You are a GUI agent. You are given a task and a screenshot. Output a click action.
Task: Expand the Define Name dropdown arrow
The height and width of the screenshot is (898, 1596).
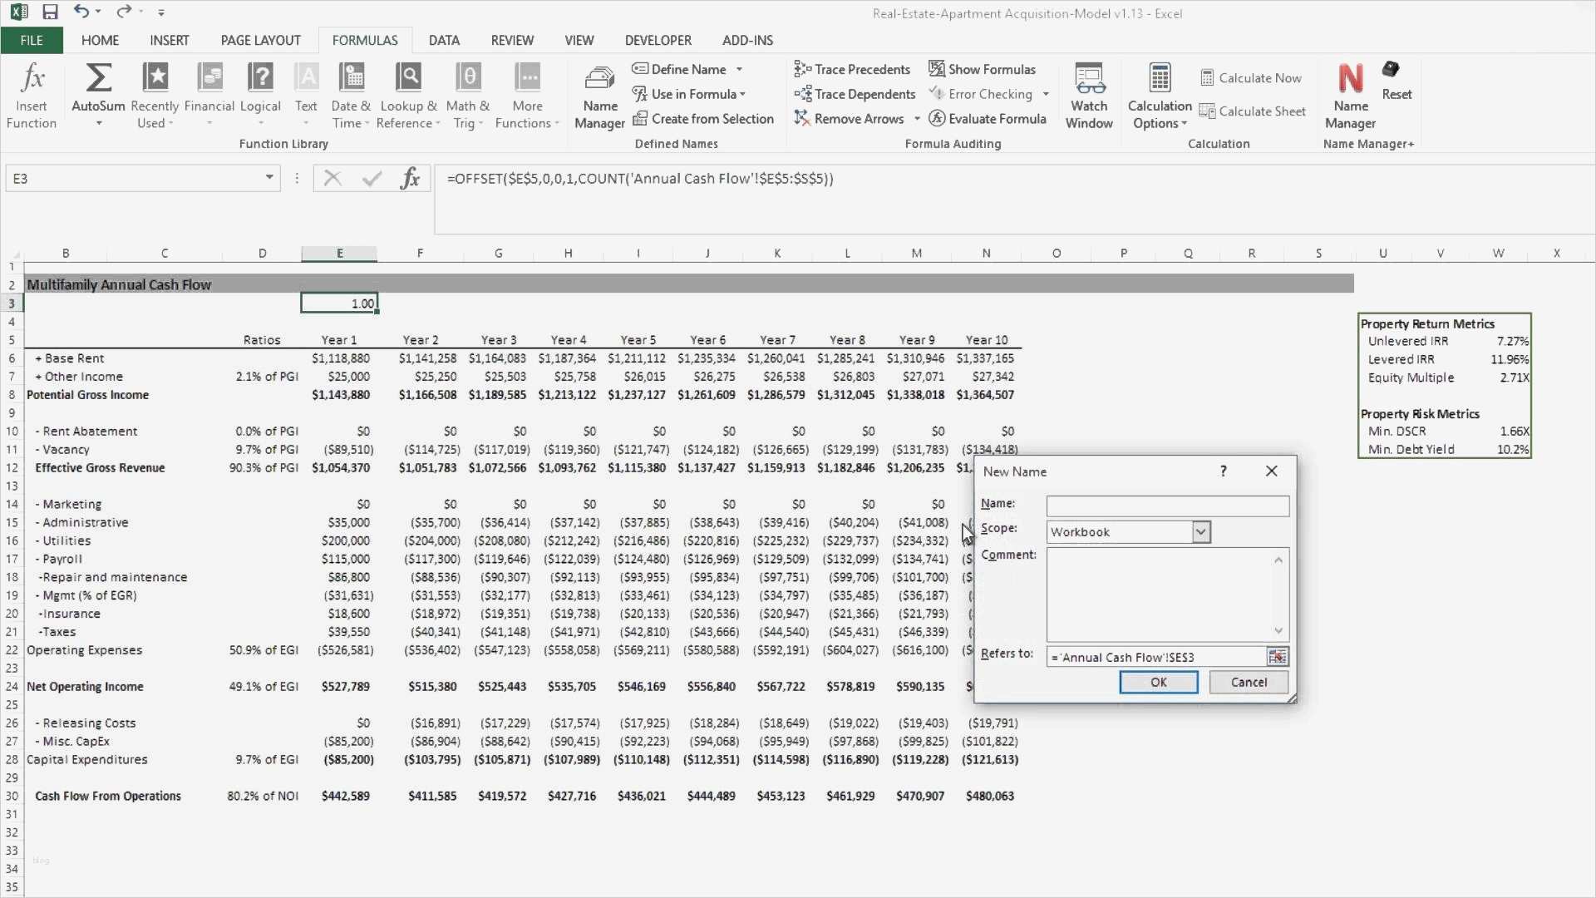[739, 70]
